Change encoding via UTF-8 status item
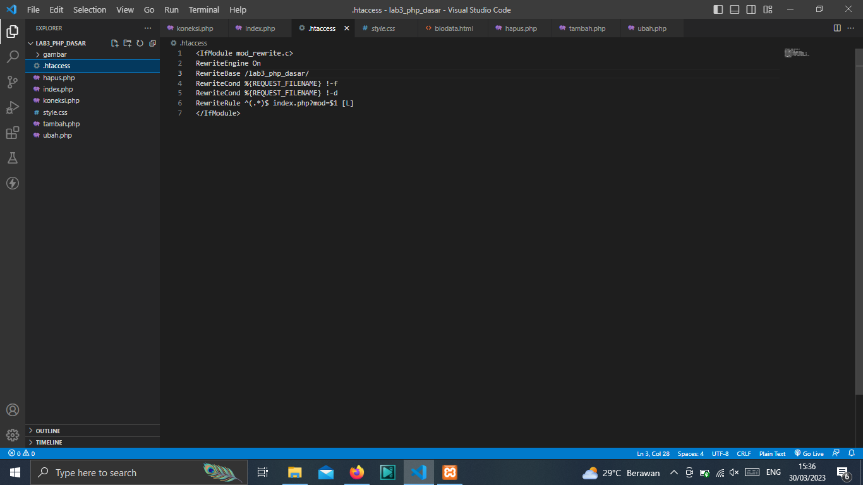The height and width of the screenshot is (485, 863). click(x=720, y=453)
